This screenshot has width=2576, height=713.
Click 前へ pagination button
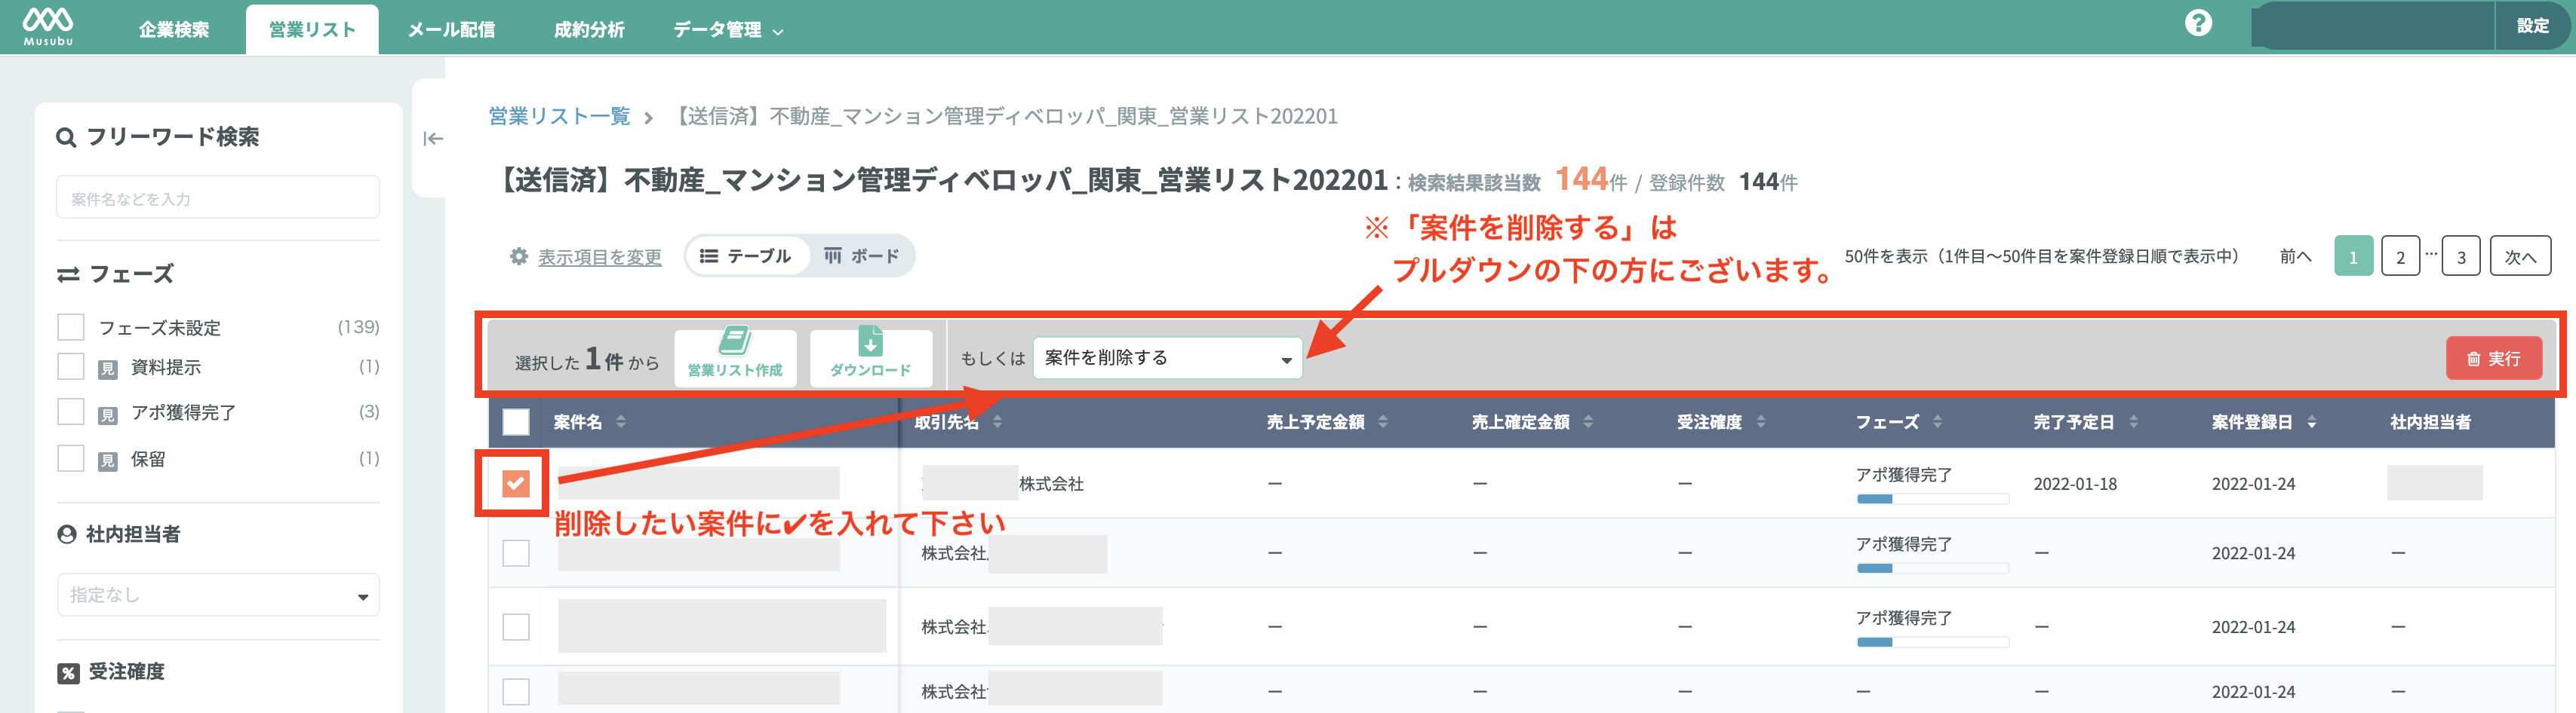pos(2295,257)
